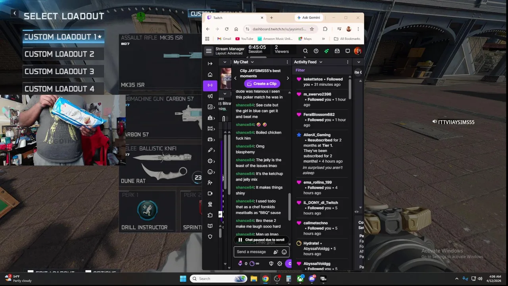This screenshot has height=286, width=508.
Task: Open the Amazon Music bookmark
Action: (x=275, y=39)
